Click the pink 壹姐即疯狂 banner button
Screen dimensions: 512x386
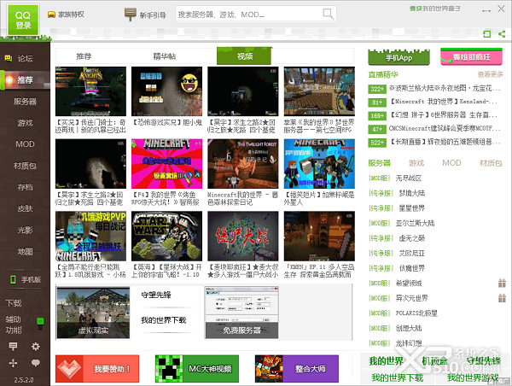coord(471,57)
